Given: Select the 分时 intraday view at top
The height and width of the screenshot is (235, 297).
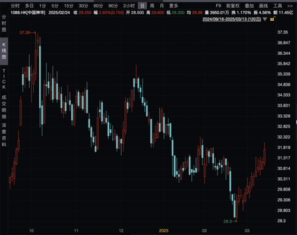Looking at the screenshot, I should [x=15, y=6].
